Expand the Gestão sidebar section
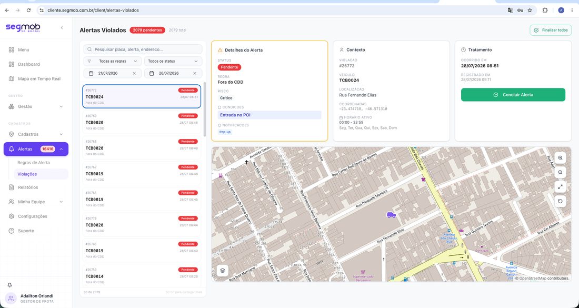The width and height of the screenshot is (579, 308). 36,106
